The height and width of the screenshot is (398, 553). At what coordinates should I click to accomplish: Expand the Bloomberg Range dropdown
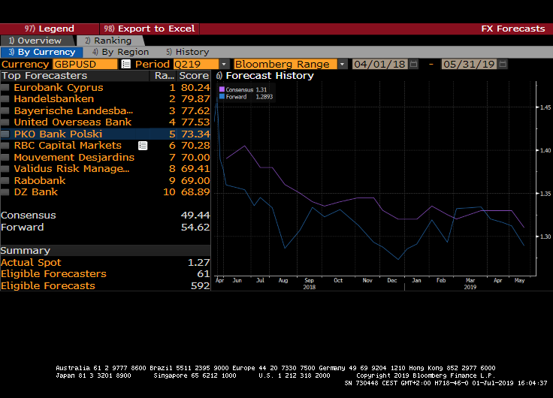click(x=343, y=64)
